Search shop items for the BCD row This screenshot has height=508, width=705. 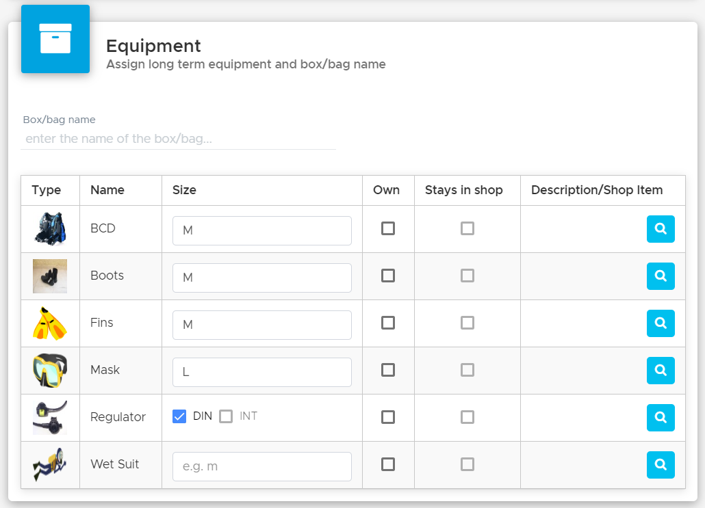pos(661,228)
